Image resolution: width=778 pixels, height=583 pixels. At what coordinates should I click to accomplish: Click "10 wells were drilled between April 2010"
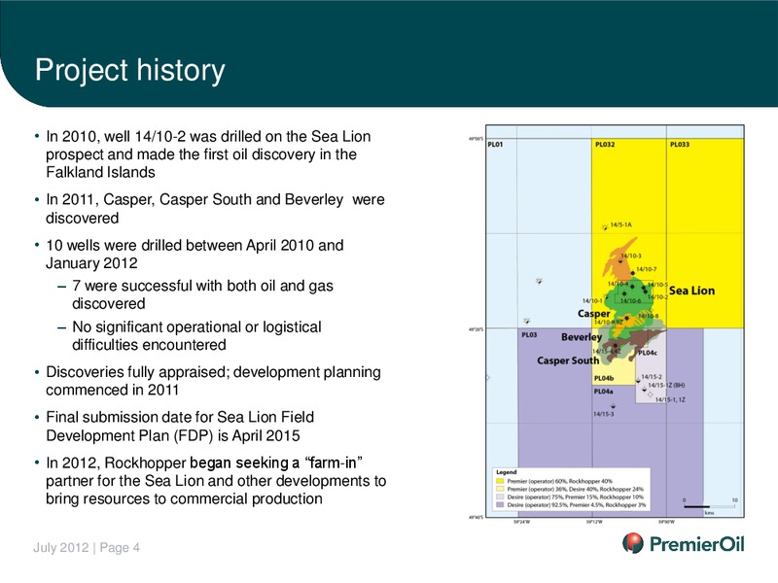coord(194,254)
